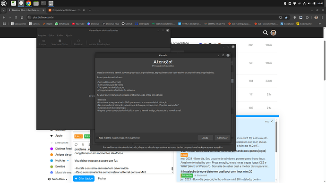Viewport: 326px width, 183px height.
Task: Open the volume control in system tray
Action: pyautogui.click(x=309, y=3)
